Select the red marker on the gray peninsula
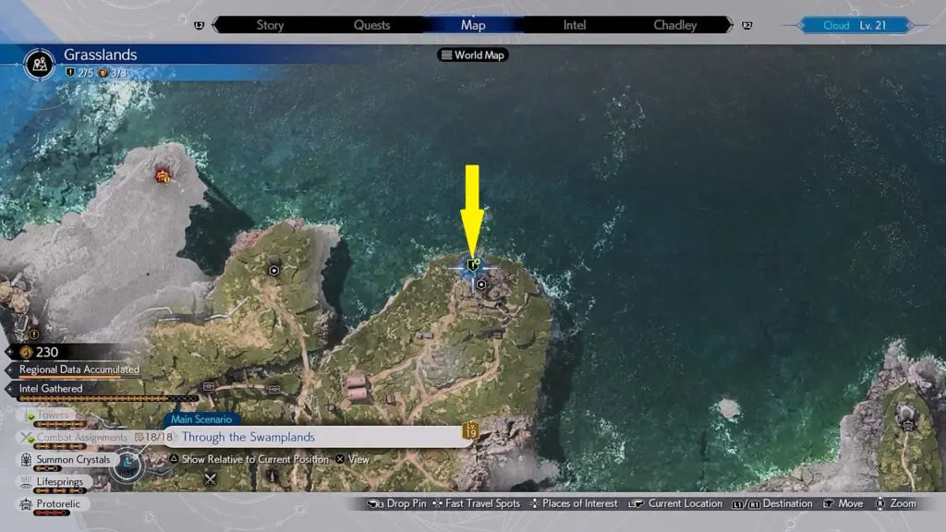946x532 pixels. click(164, 174)
